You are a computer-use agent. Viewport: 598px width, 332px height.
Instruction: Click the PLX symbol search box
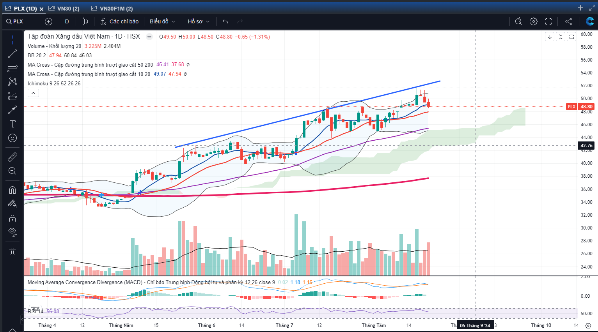16,21
